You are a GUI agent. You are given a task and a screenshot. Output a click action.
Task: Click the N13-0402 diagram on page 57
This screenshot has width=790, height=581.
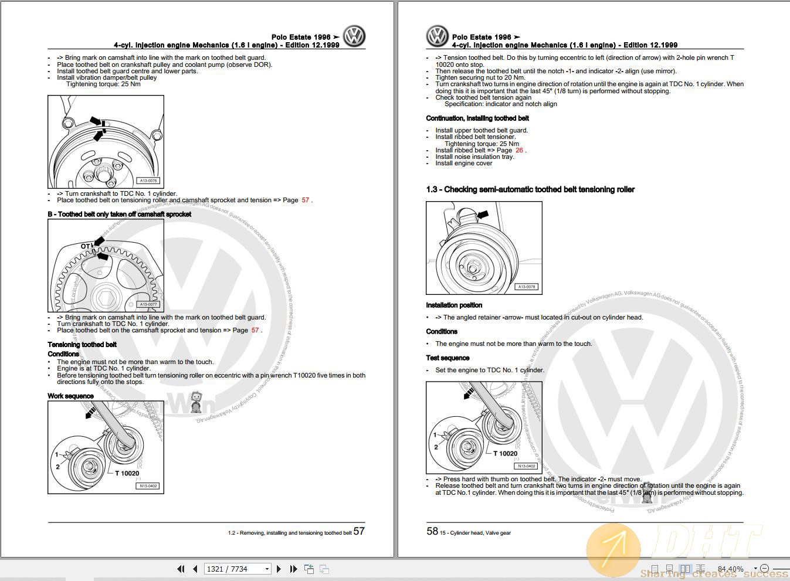point(106,447)
